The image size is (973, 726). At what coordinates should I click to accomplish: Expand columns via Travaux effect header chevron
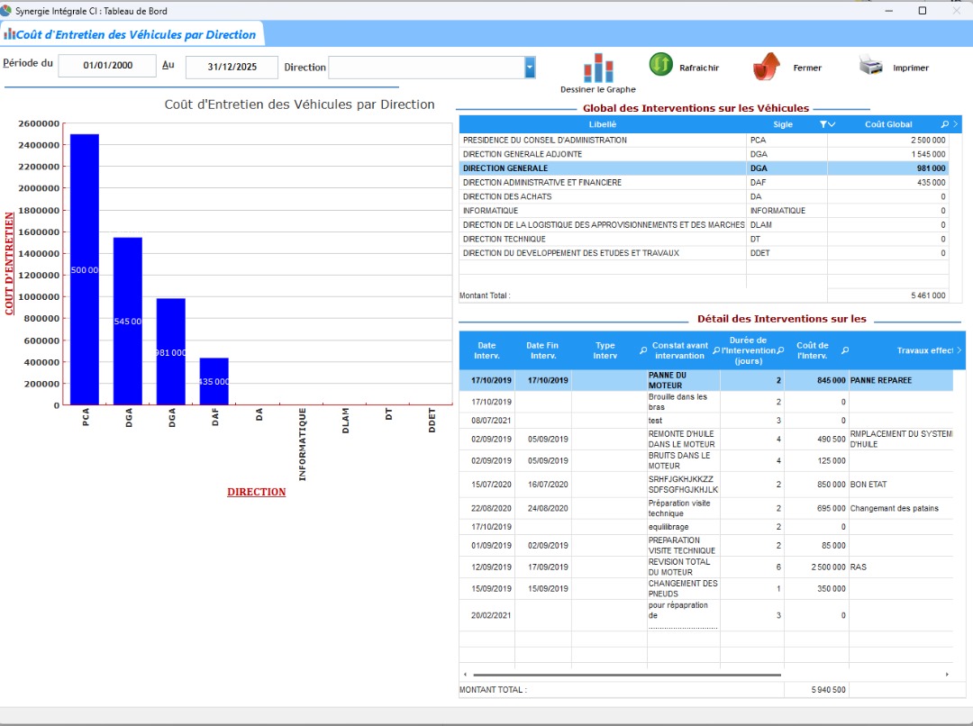[x=959, y=350]
